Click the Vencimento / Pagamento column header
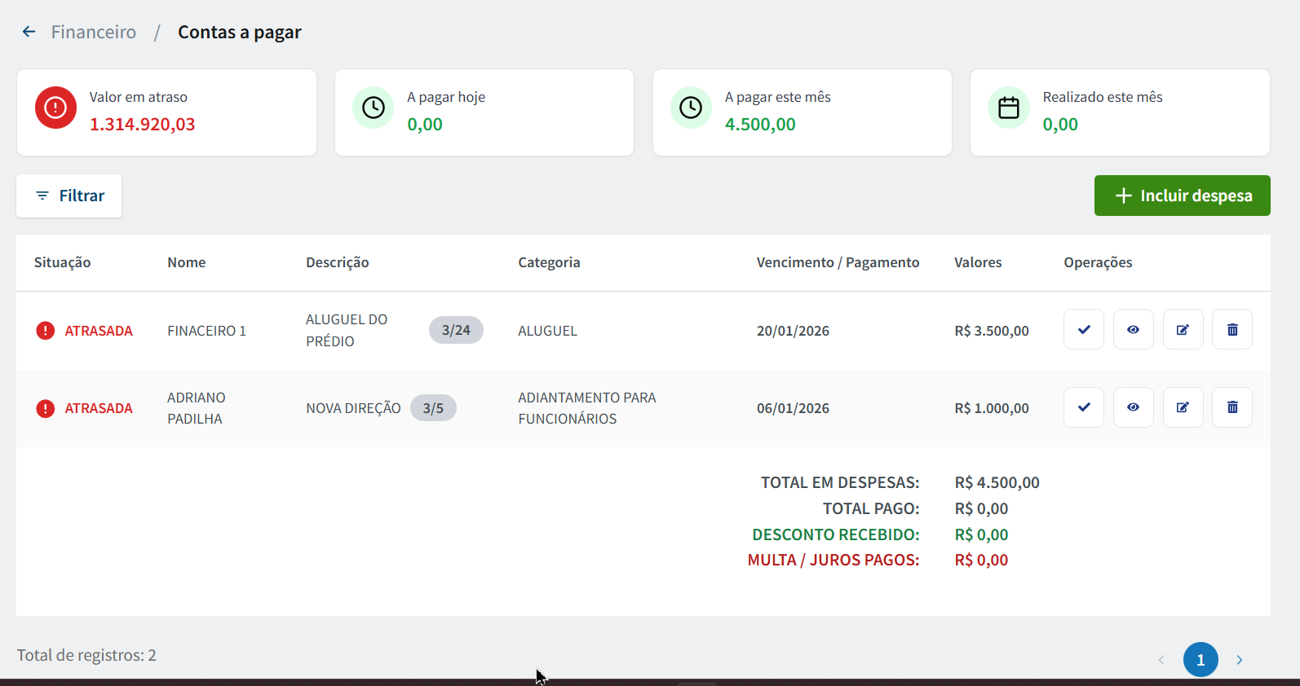Screen dimensions: 1300x686 pyautogui.click(x=838, y=262)
